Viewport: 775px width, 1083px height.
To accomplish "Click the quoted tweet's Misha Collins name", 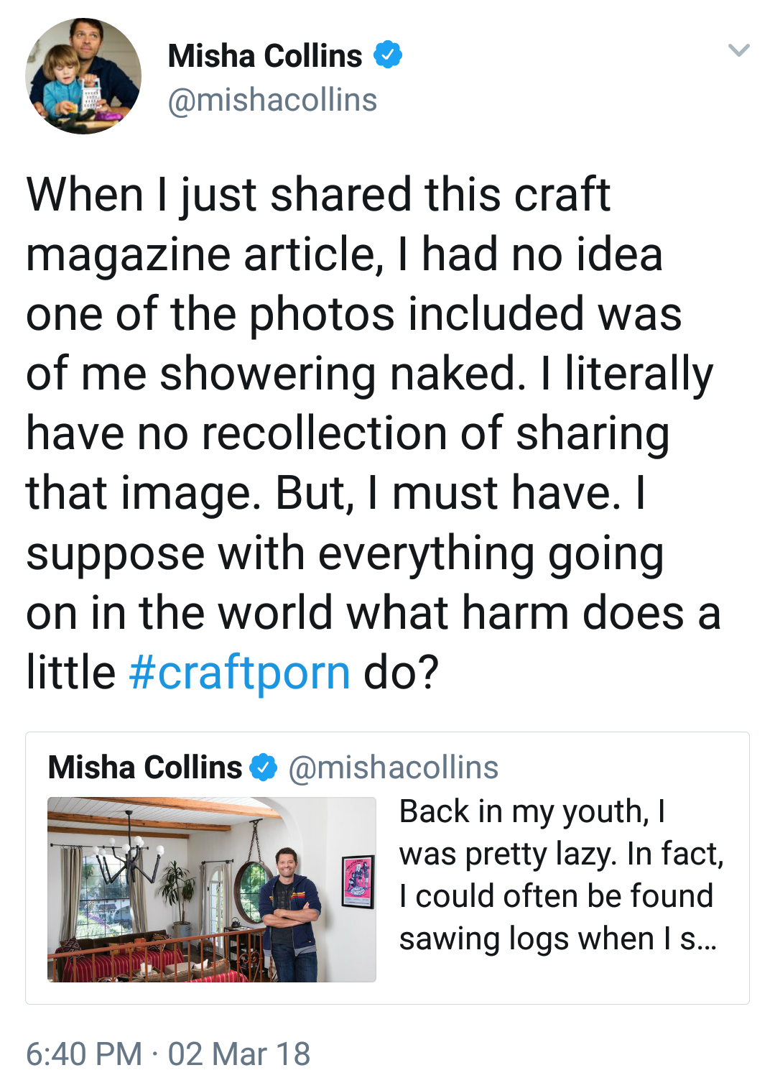I will pyautogui.click(x=145, y=768).
